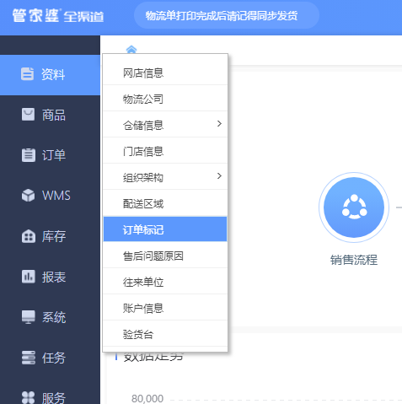
Task: Open the 商品 sidebar section
Action: pos(50,115)
